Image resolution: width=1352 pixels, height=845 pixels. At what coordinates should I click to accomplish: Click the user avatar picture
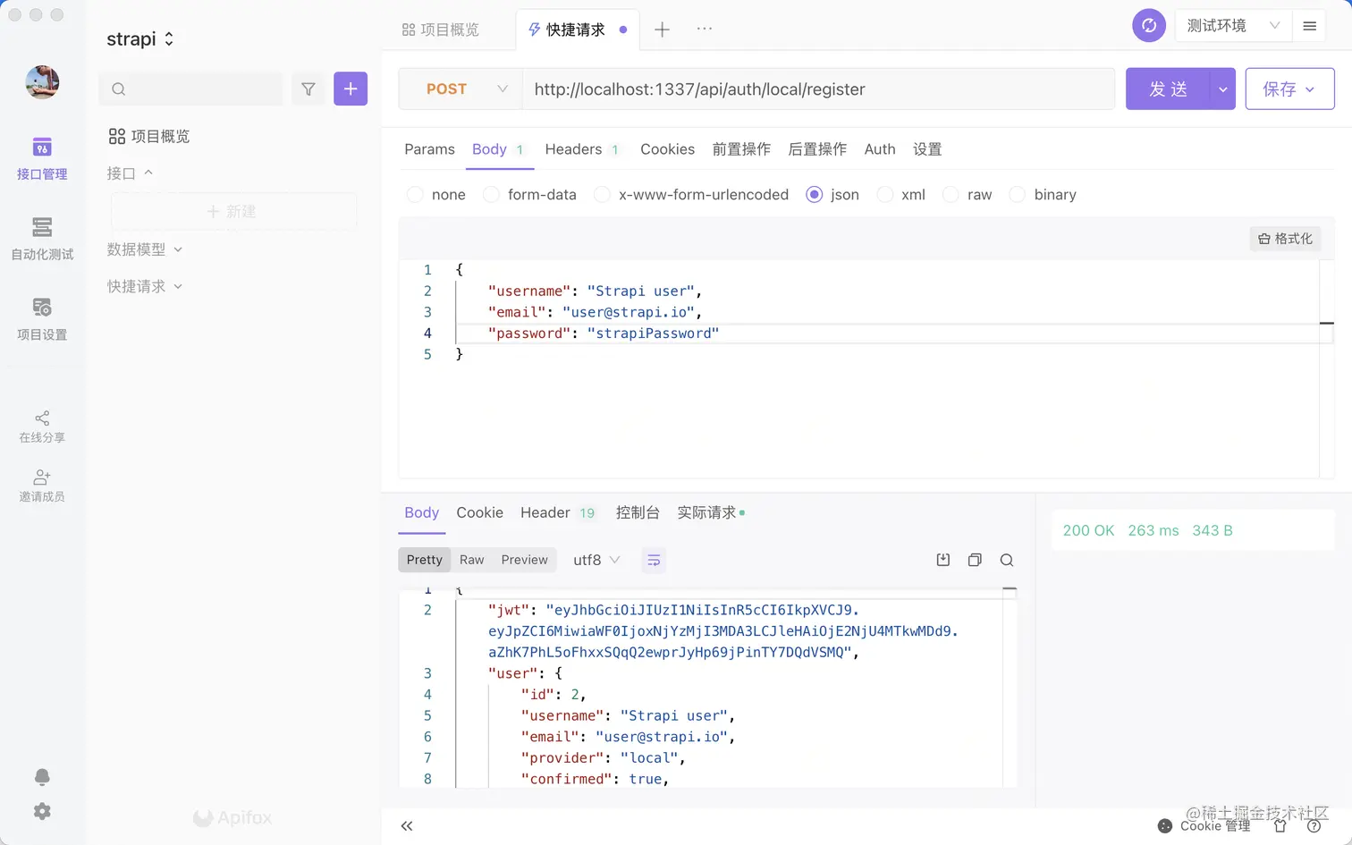click(42, 82)
